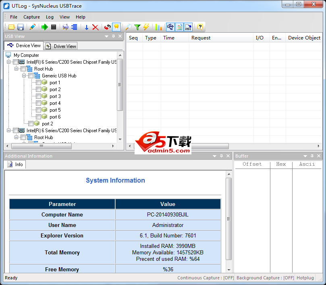This screenshot has height=285, width=326.
Task: Save the log using the floppy disk icon
Action: pyautogui.click(x=21, y=27)
